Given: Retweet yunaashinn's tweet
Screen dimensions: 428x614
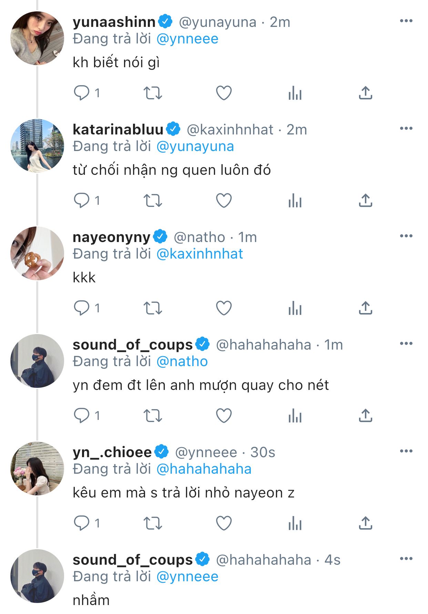Looking at the screenshot, I should click(153, 93).
